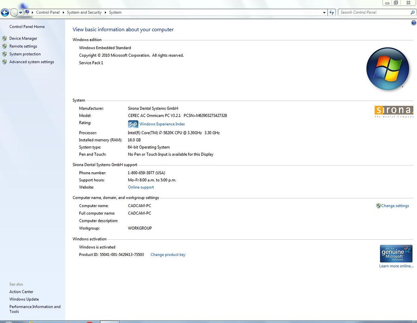Click Change settings for computer name
Viewport: 417px width, 323px height.
395,206
